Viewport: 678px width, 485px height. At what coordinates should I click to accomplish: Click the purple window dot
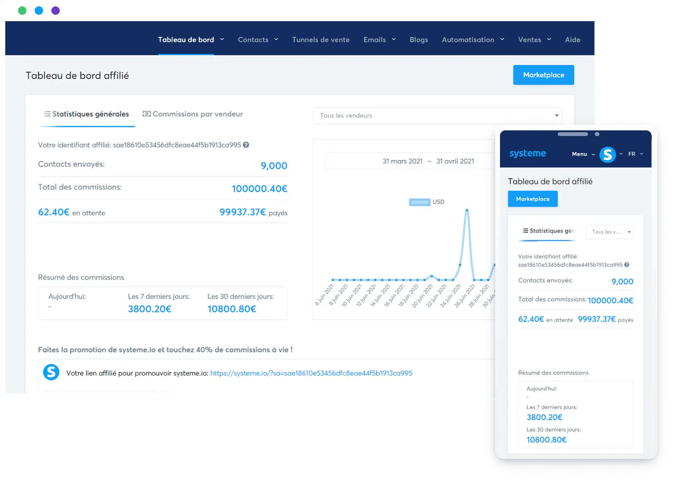pyautogui.click(x=56, y=11)
